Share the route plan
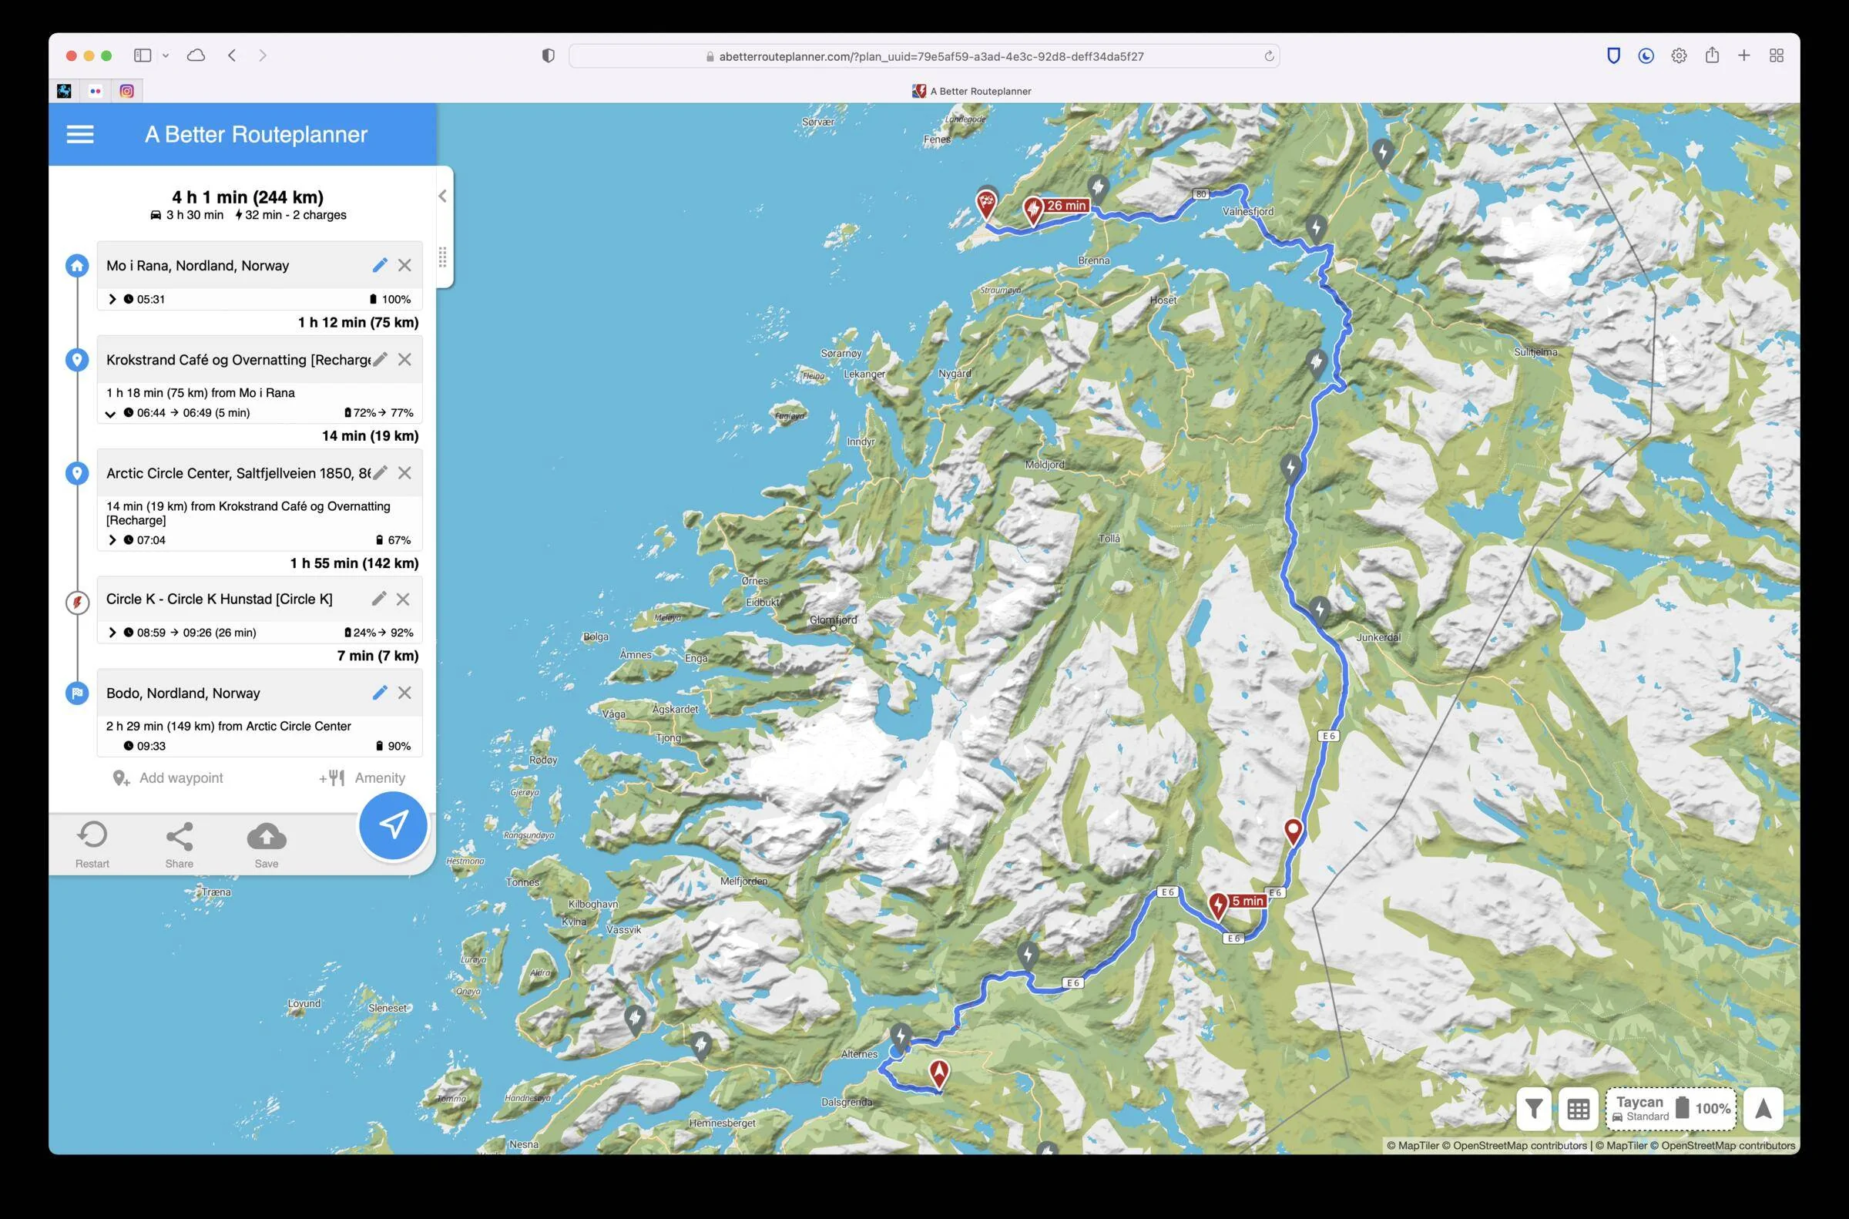 (180, 845)
